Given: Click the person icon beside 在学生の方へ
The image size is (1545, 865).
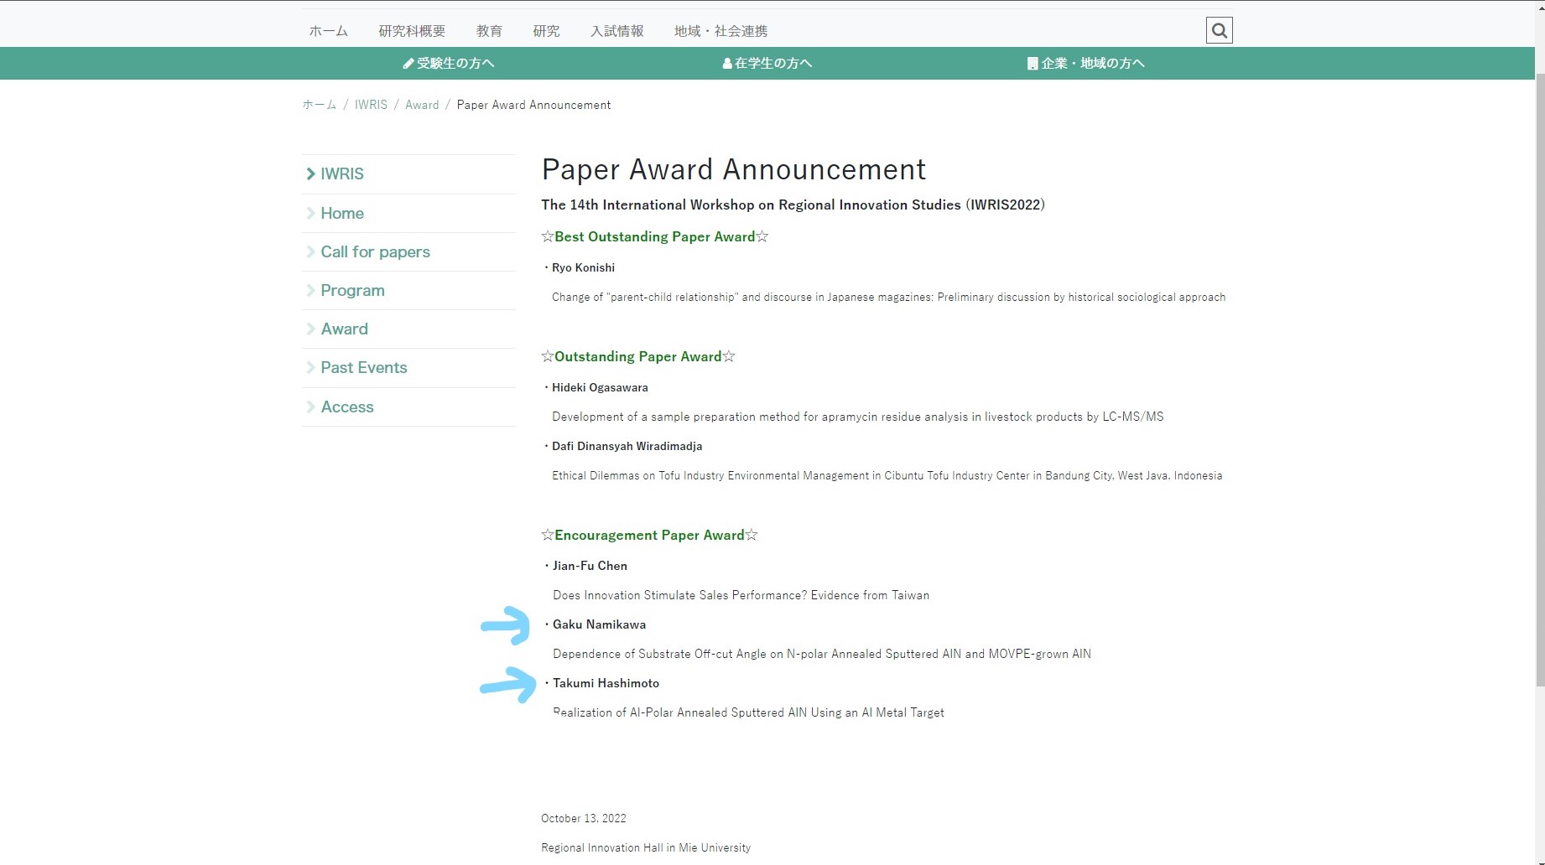Looking at the screenshot, I should point(726,64).
